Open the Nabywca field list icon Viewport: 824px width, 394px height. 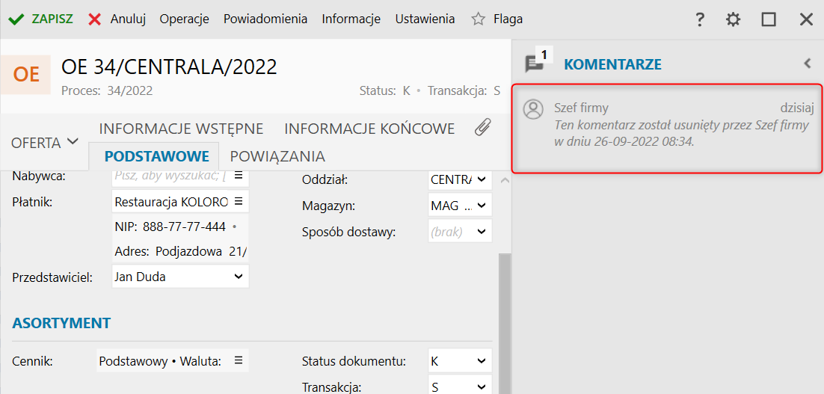coord(239,176)
